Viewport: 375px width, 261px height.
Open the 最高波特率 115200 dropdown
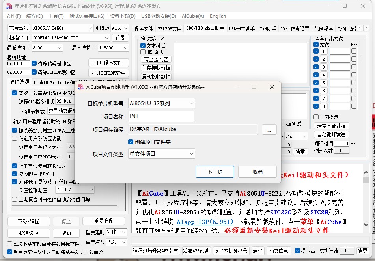(x=126, y=48)
